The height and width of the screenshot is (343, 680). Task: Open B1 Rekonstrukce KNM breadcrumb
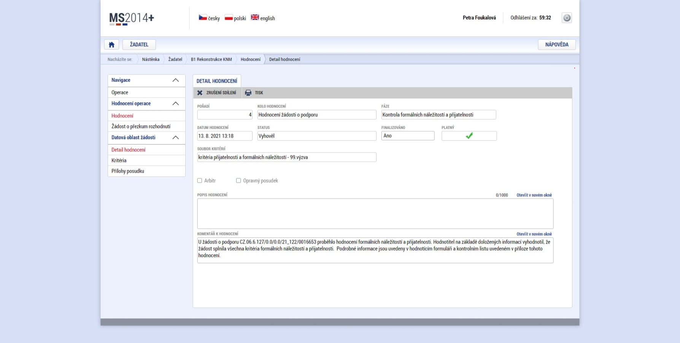(211, 59)
